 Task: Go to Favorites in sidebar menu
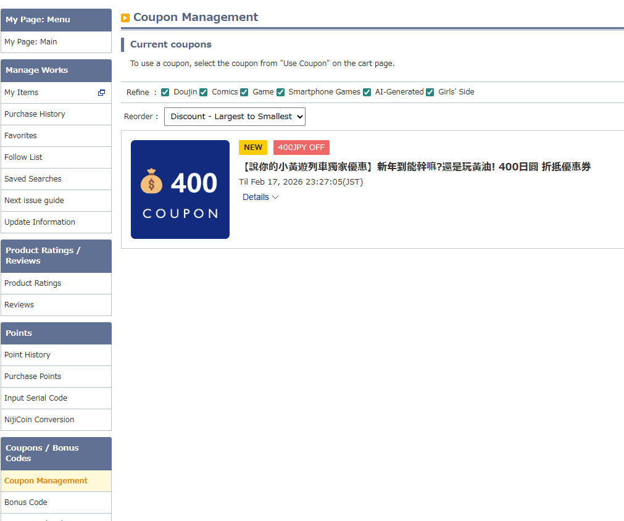click(x=20, y=136)
